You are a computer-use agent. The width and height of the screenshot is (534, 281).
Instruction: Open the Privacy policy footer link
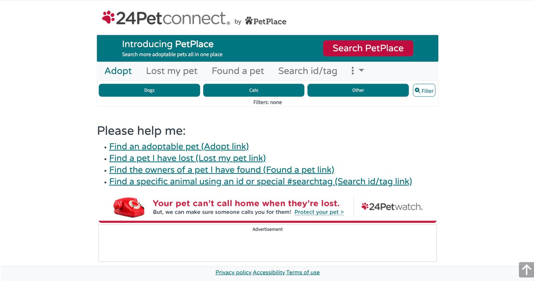(233, 272)
